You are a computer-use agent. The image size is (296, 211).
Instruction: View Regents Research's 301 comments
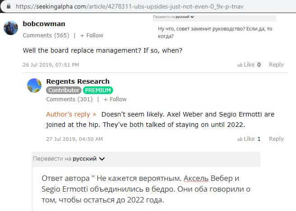pyautogui.click(x=69, y=99)
